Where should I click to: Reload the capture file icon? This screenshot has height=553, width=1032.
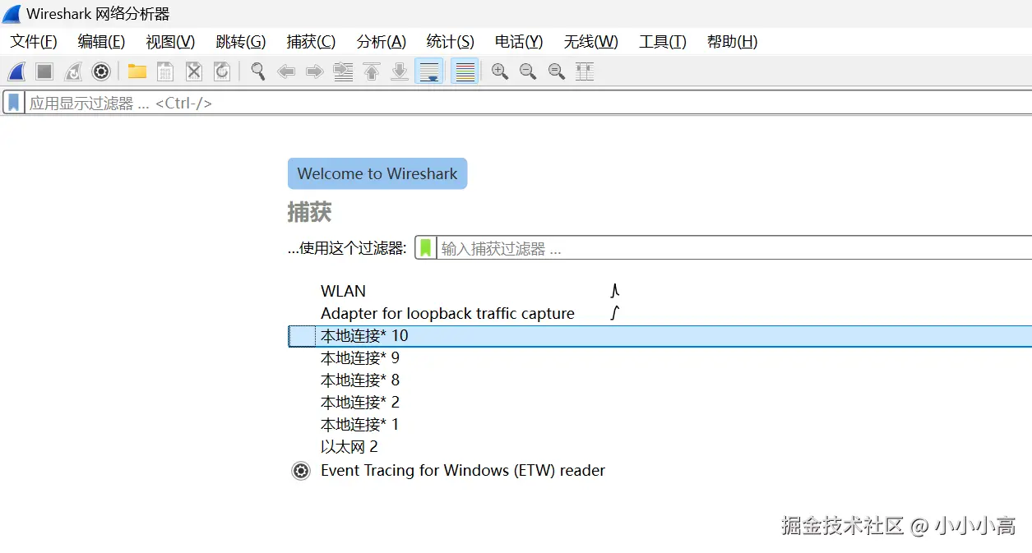[x=222, y=72]
